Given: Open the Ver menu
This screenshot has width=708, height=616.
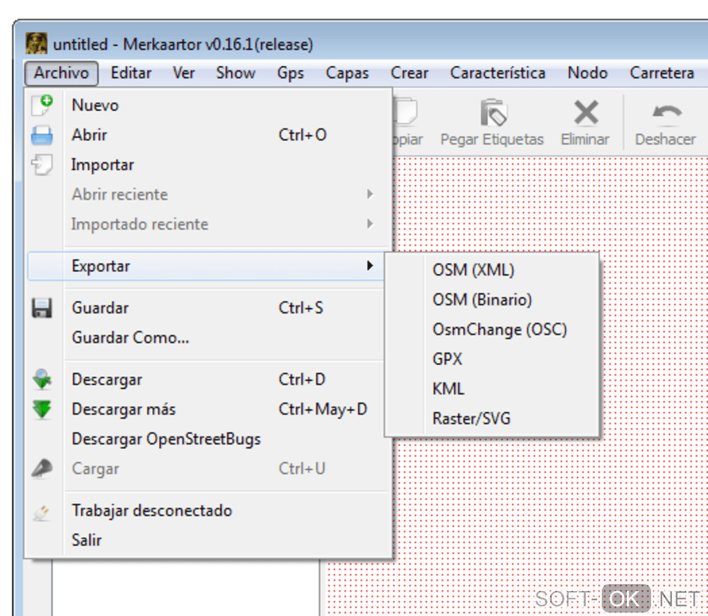Looking at the screenshot, I should pos(183,73).
